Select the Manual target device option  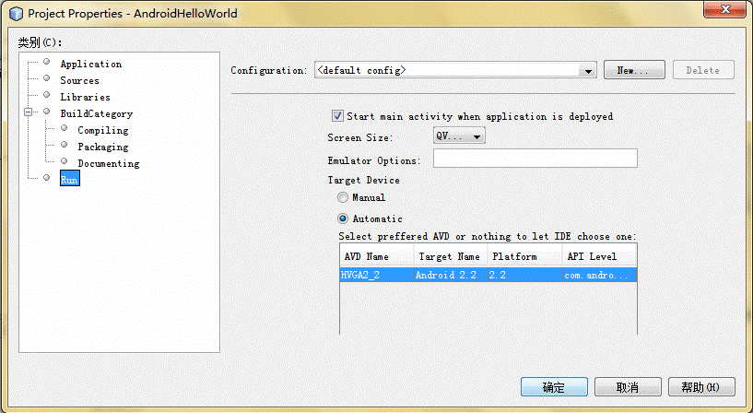[343, 197]
